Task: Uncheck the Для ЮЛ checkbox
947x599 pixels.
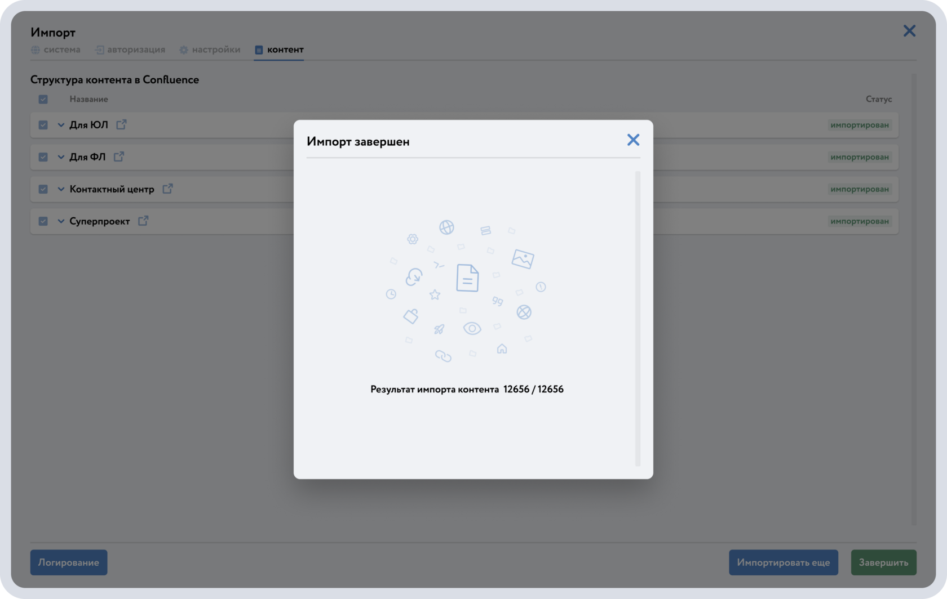Action: tap(43, 125)
